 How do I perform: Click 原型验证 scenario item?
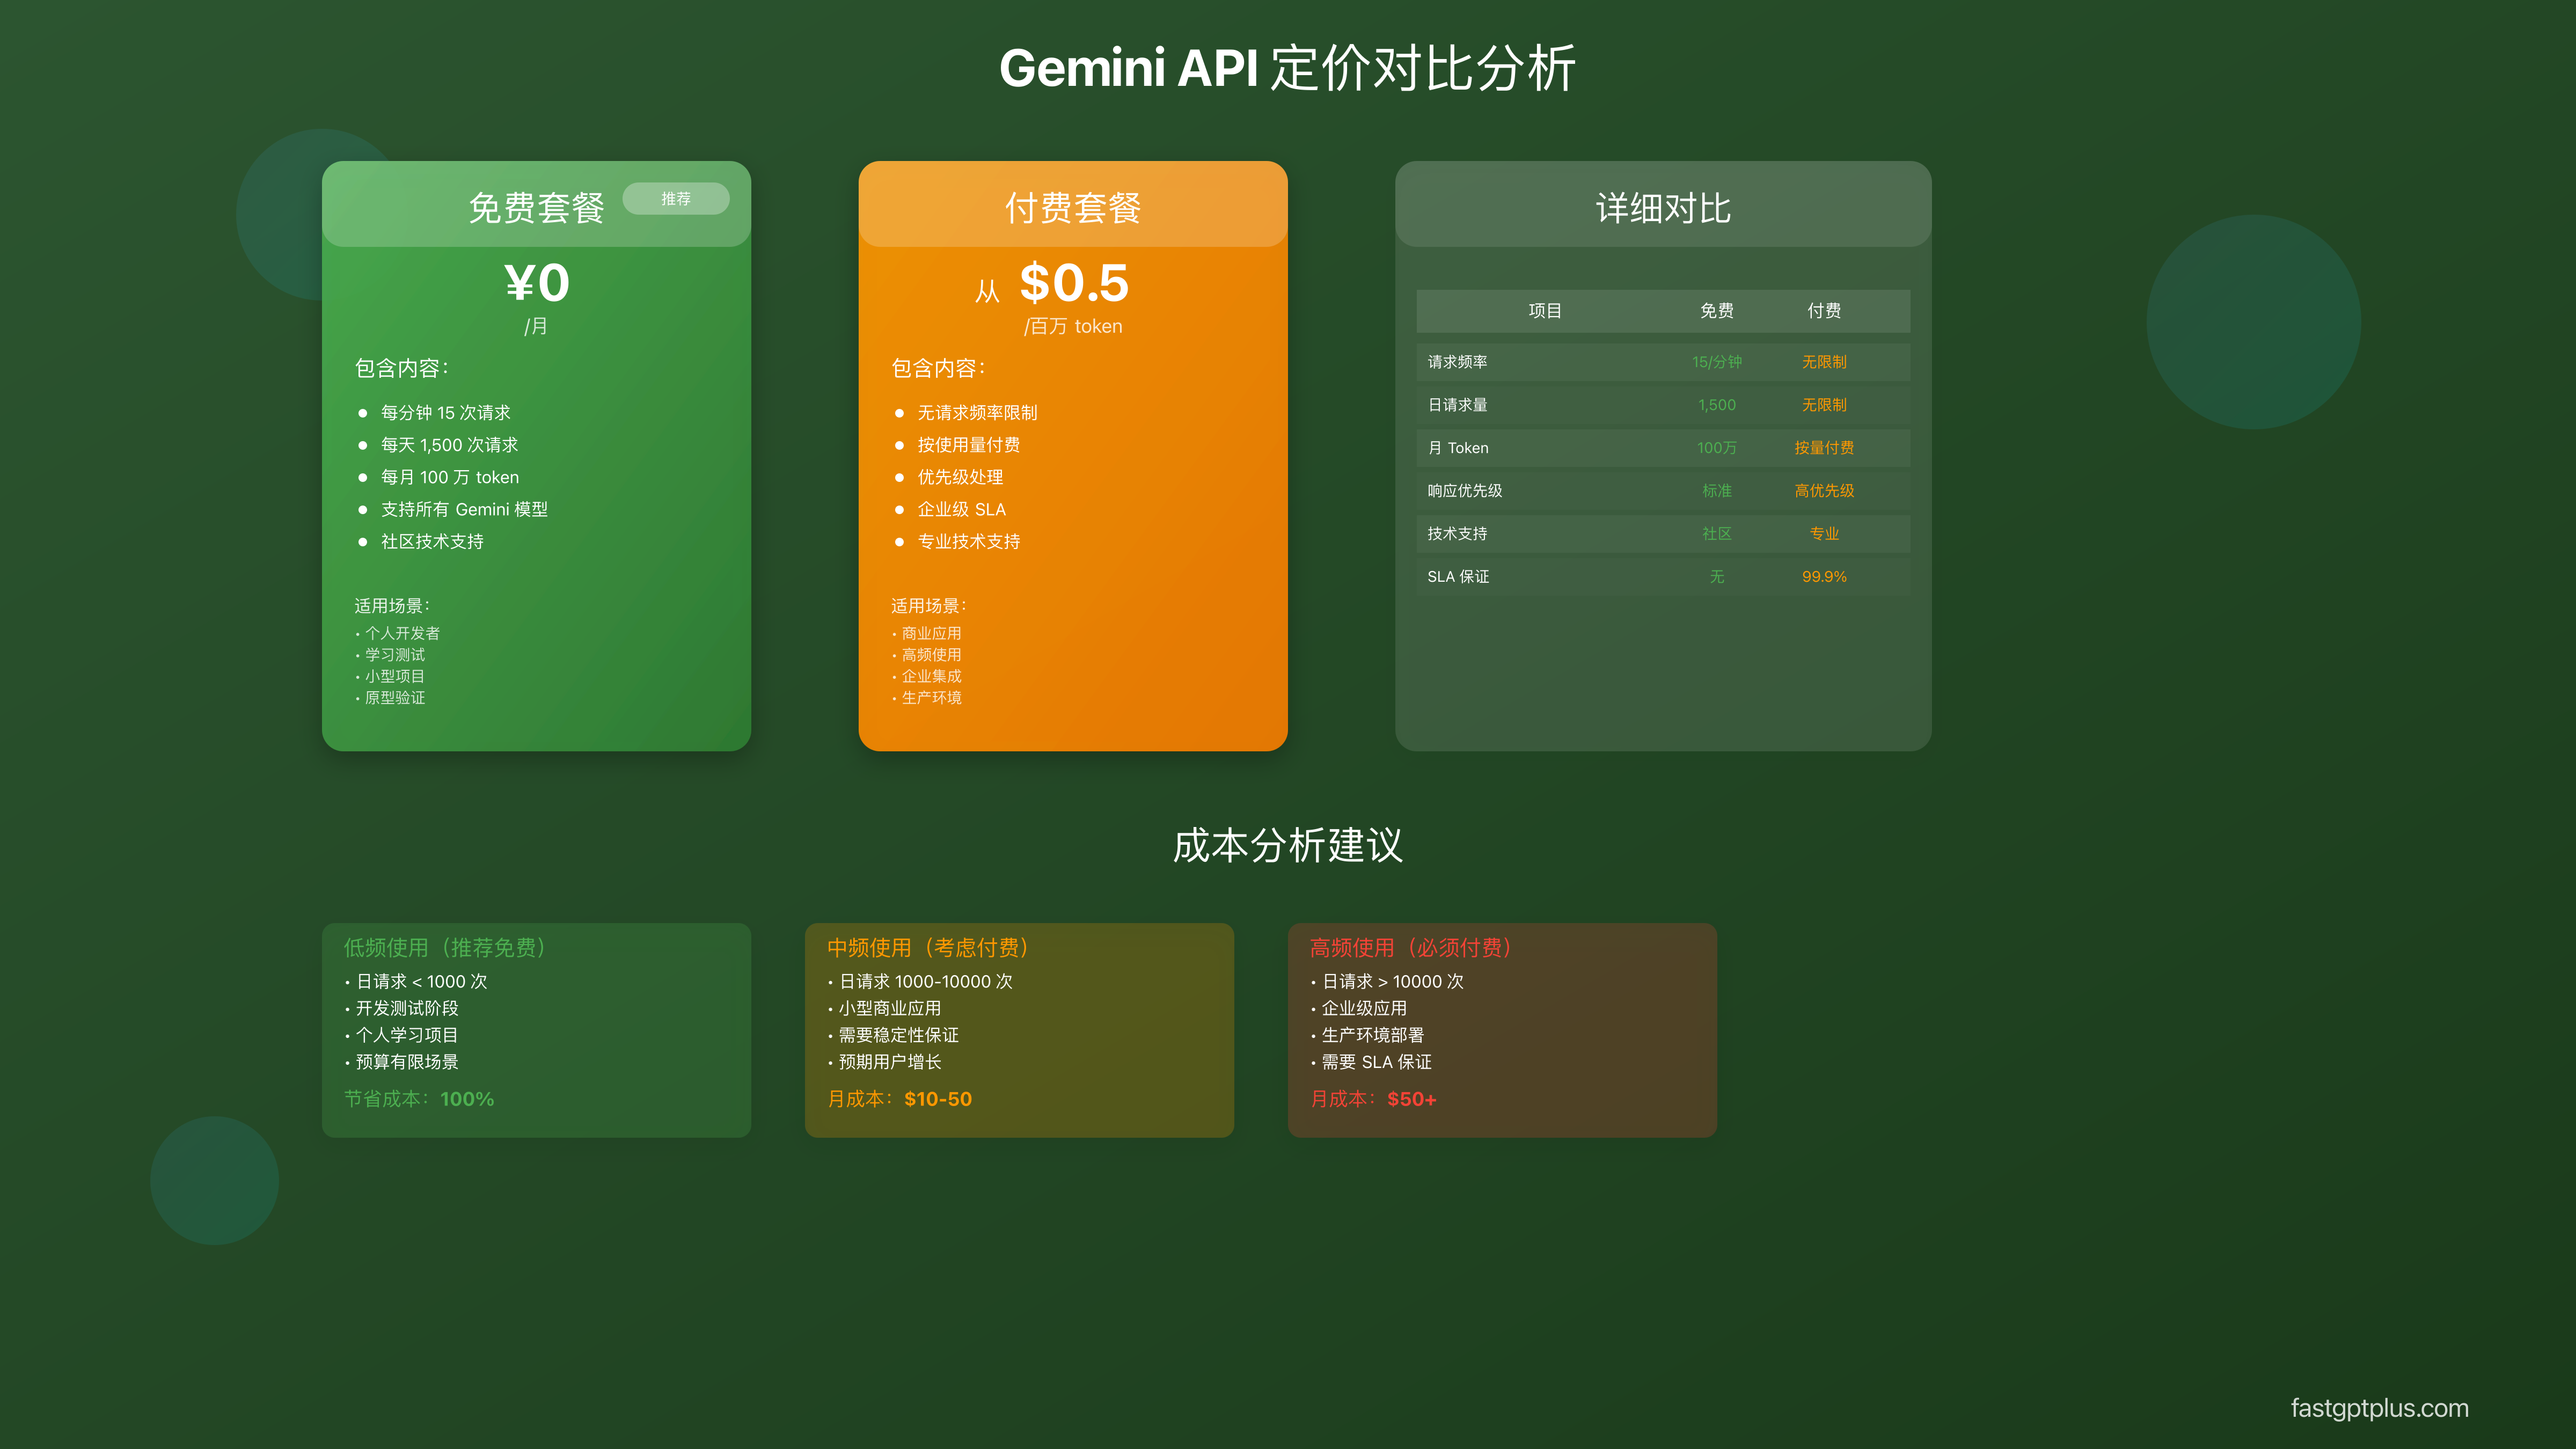pos(395,698)
